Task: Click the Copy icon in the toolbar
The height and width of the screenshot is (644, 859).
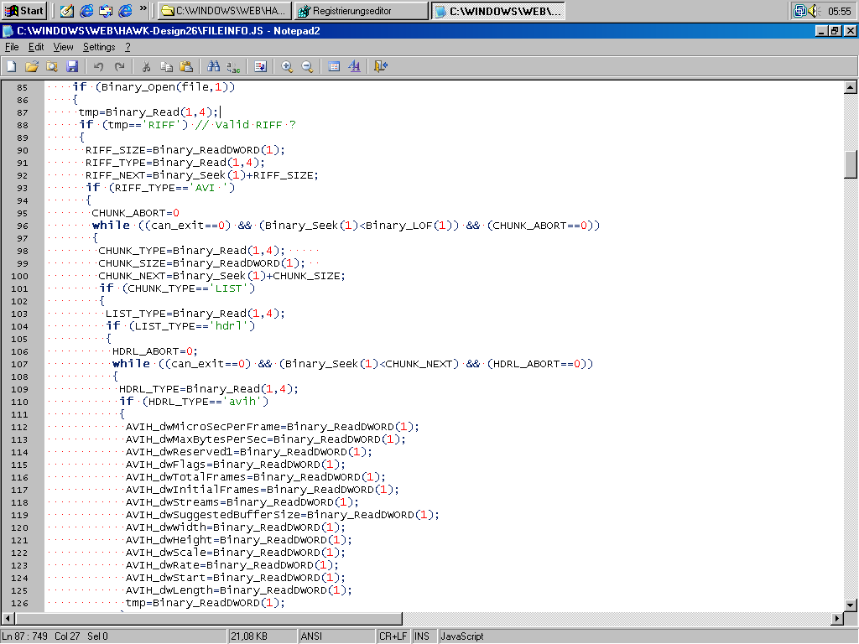Action: 166,67
